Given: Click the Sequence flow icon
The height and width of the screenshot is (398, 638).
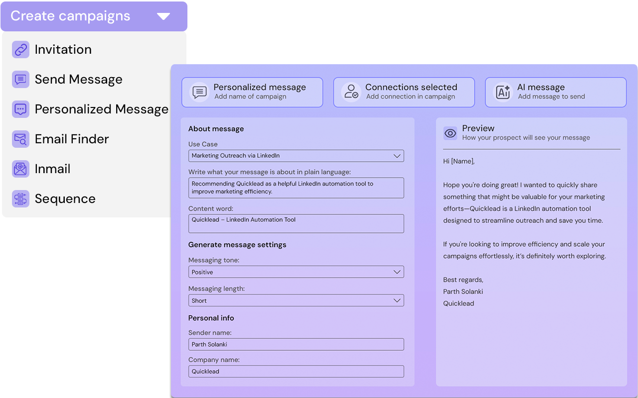Looking at the screenshot, I should coord(20,199).
